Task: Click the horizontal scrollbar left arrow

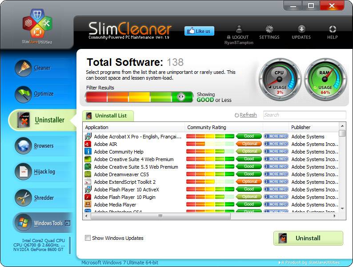Action: pos(86,216)
